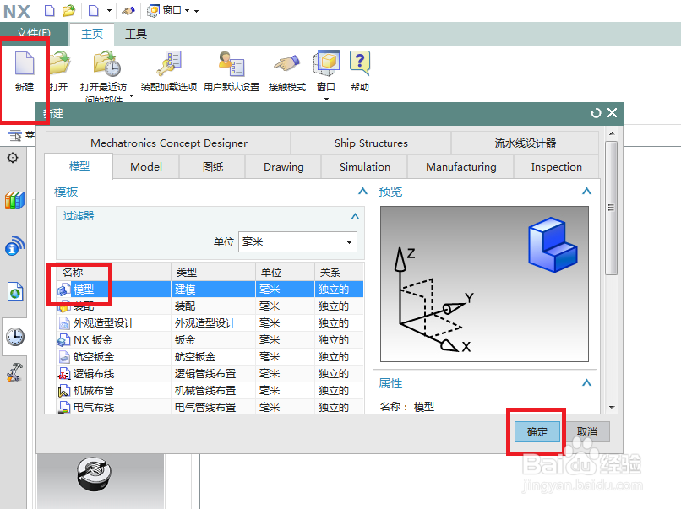Select the 模型 template row
The height and width of the screenshot is (509, 681).
pyautogui.click(x=210, y=289)
